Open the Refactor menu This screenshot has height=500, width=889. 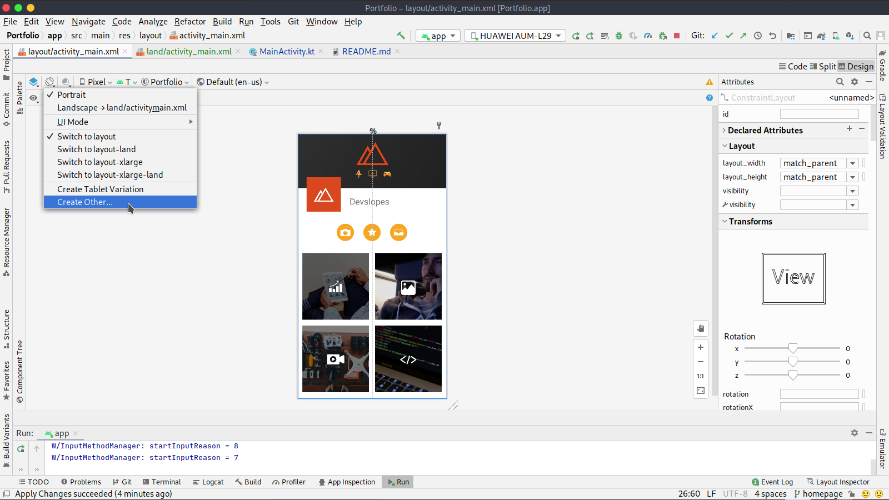(190, 22)
